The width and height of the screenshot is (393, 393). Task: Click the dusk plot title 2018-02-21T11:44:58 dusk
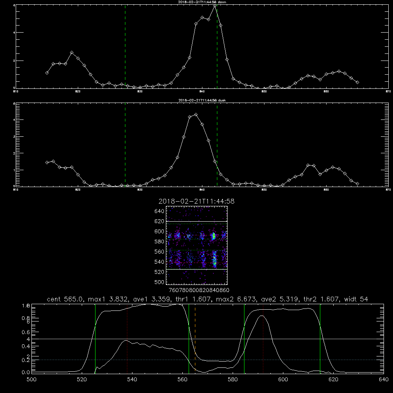click(202, 100)
